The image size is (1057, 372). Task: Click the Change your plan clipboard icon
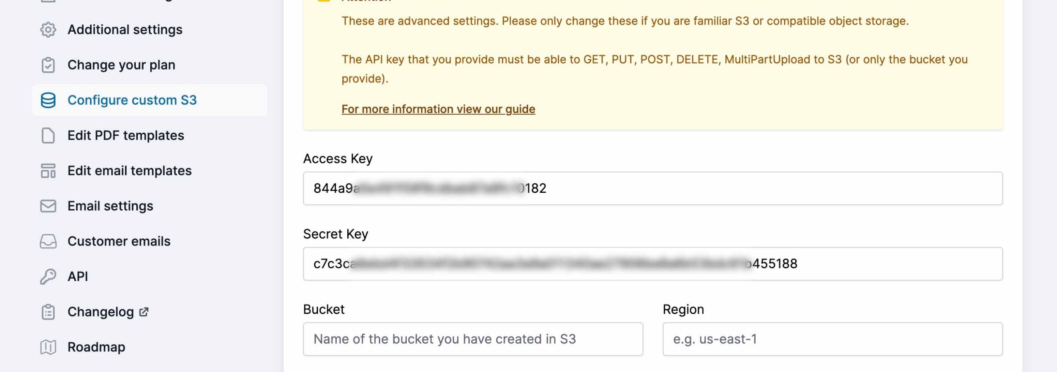coord(48,65)
